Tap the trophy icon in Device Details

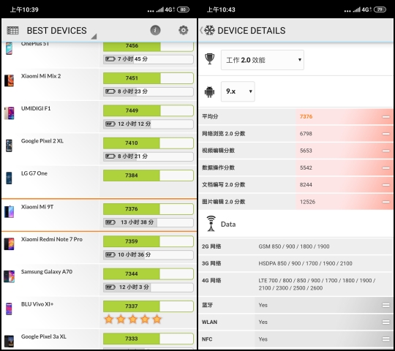[x=209, y=59]
